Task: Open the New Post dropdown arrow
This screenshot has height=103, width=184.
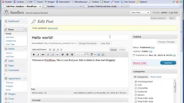Action: coord(148,13)
